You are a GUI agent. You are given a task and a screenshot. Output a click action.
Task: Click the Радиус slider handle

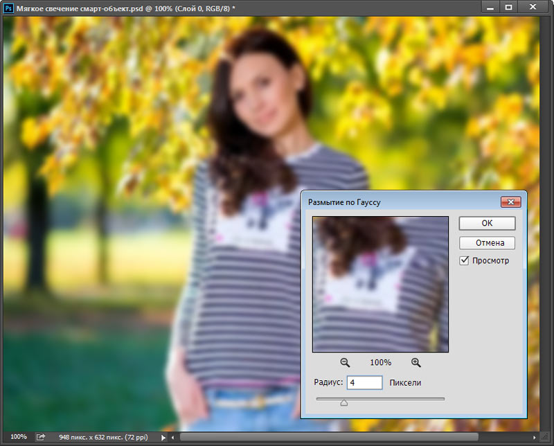click(x=343, y=402)
